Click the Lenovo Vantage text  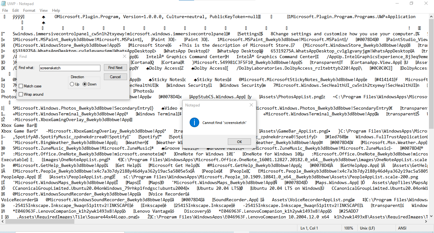[152, 211]
